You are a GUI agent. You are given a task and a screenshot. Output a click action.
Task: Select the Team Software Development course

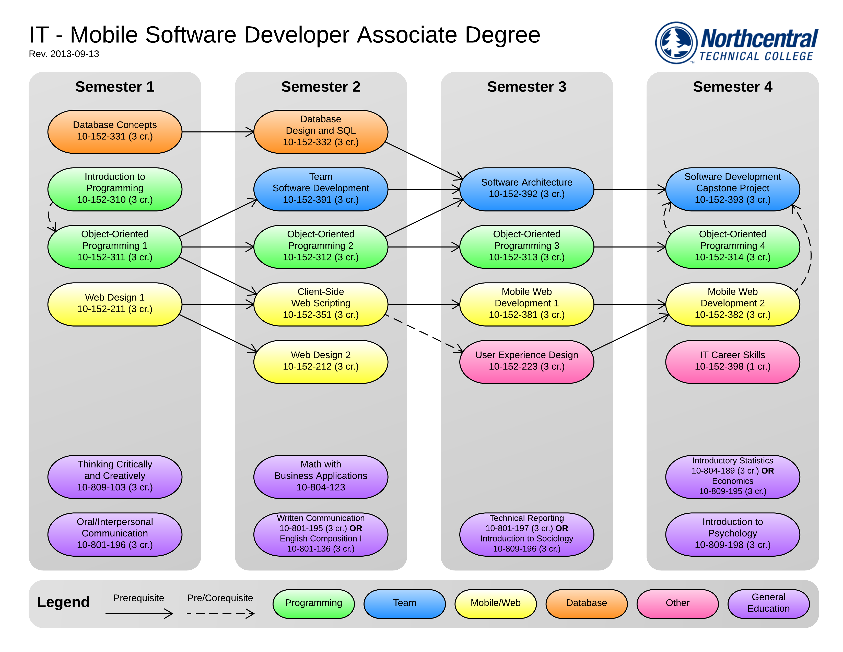coord(320,189)
